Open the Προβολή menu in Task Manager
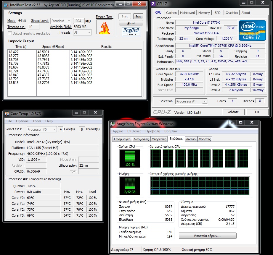This screenshot has height=255, width=273. click(x=153, y=131)
